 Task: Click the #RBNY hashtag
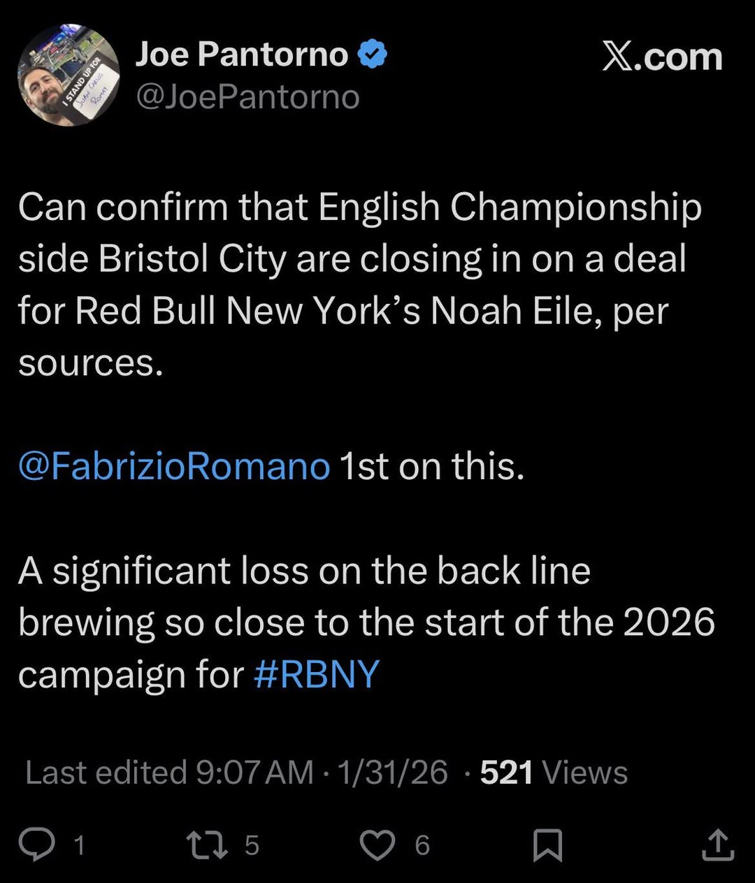tap(316, 674)
